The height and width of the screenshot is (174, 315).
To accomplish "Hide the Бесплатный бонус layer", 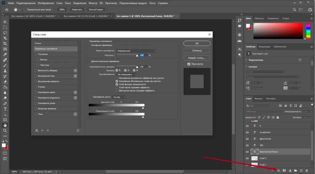I will point(247,152).
